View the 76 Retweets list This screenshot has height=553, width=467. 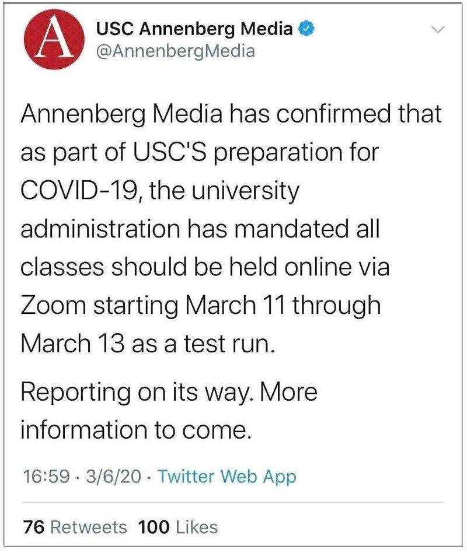(75, 527)
